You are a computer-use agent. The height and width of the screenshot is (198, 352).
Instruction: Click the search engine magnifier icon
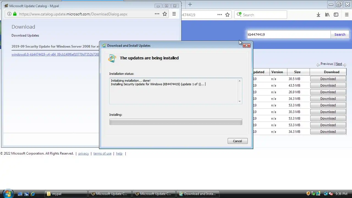point(239,15)
